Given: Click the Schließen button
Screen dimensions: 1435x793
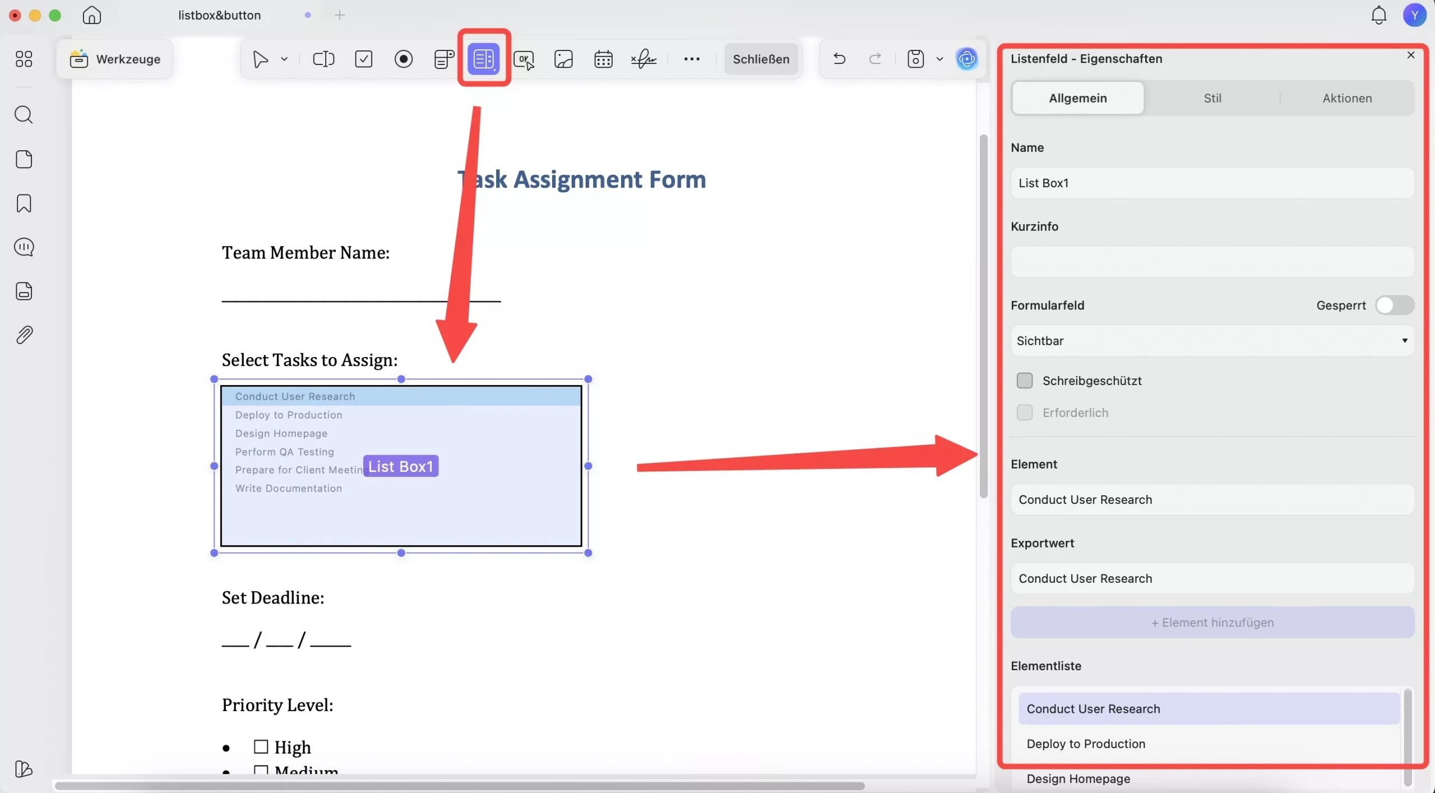Looking at the screenshot, I should [x=761, y=59].
